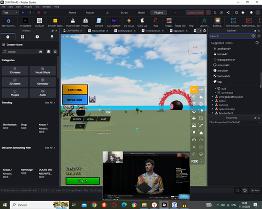Select the F3X Rotate tool
Screen dimensions: 262x209
(194, 97)
